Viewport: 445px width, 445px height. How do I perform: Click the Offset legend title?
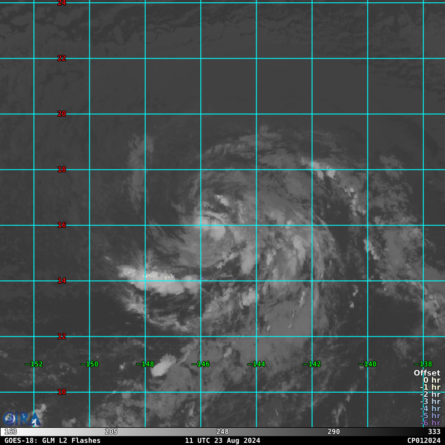click(x=427, y=373)
